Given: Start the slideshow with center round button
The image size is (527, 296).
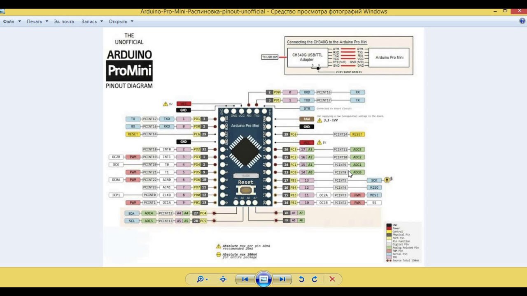Looking at the screenshot, I should (263, 279).
